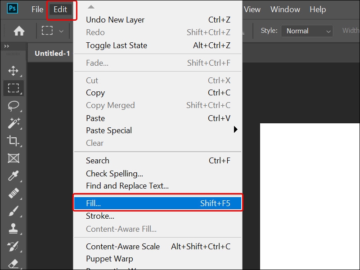Viewport: 360px width, 270px height.
Task: Choose Paste from Edit menu
Action: point(158,118)
